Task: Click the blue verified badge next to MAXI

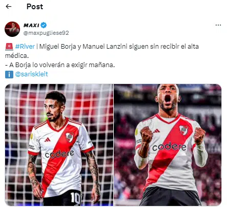Action: click(44, 25)
